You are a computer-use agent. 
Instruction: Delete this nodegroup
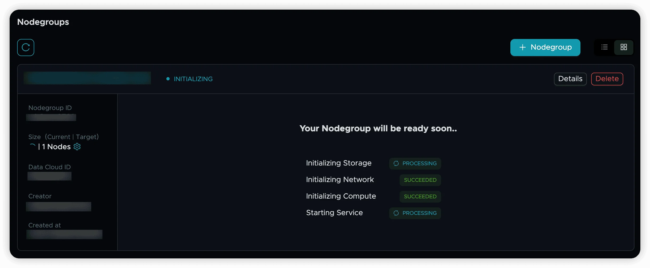pyautogui.click(x=607, y=79)
